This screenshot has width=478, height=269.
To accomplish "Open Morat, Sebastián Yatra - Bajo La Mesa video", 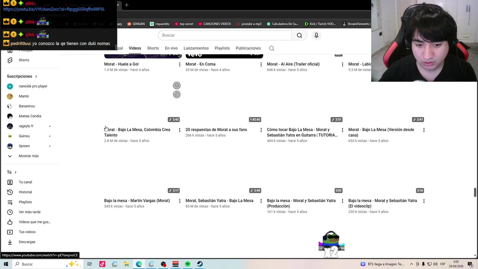I will [x=220, y=201].
